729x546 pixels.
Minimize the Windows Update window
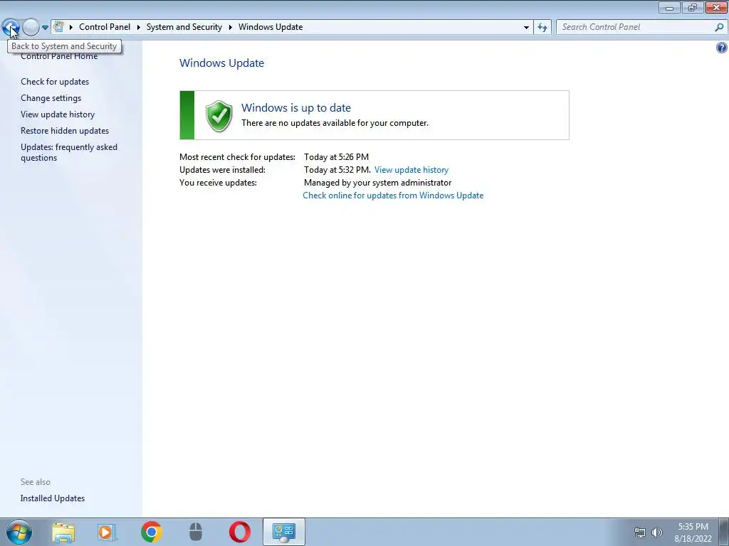point(669,7)
